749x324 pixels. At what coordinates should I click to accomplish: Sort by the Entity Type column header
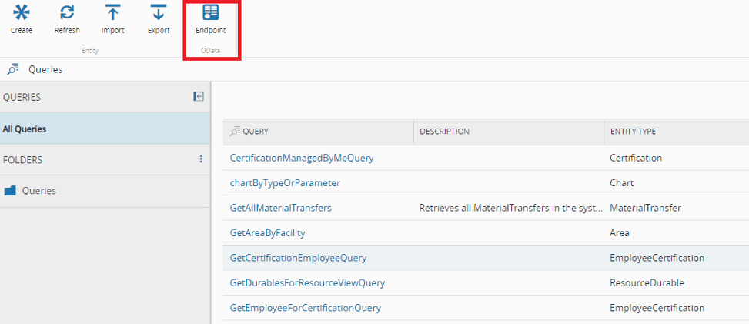coord(633,132)
